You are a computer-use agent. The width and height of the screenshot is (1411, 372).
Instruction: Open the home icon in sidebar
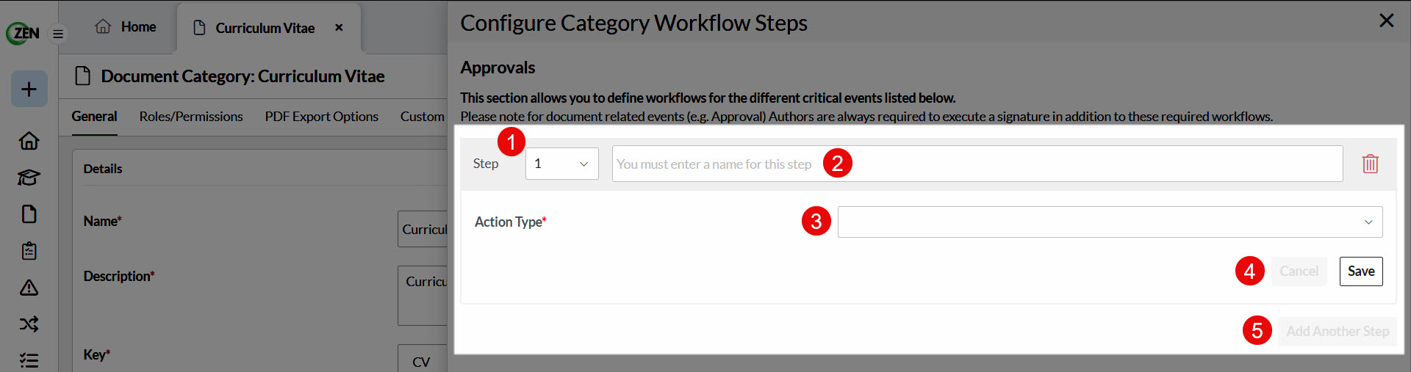pos(29,141)
